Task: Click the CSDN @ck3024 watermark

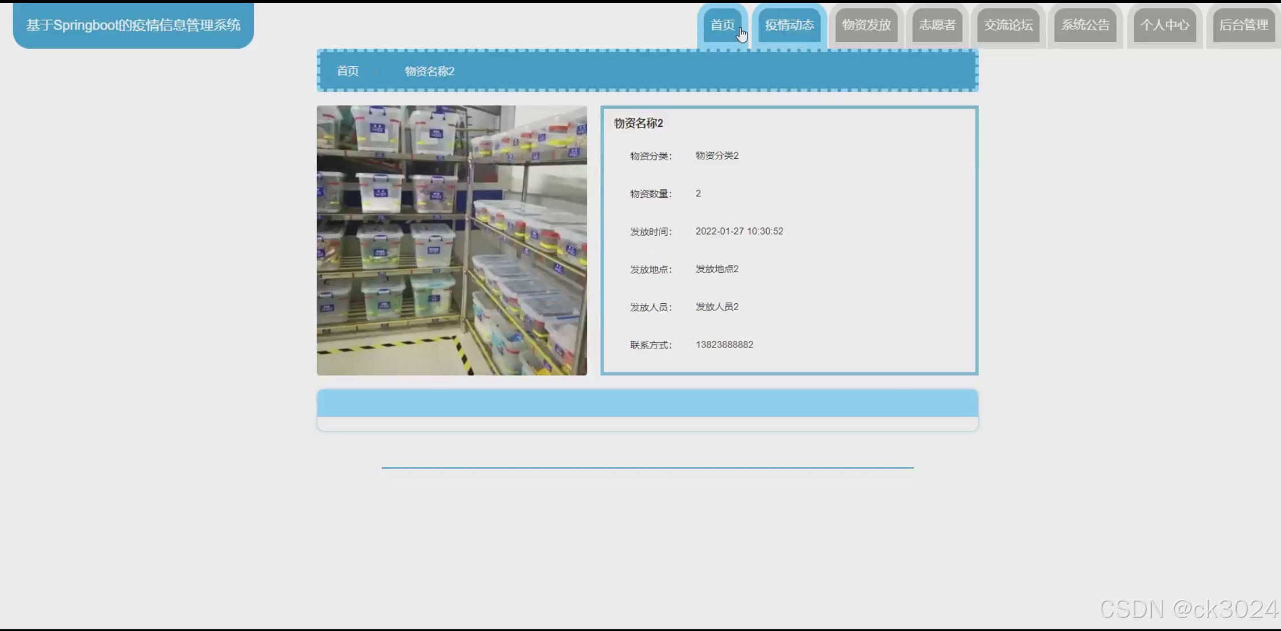Action: tap(1188, 609)
